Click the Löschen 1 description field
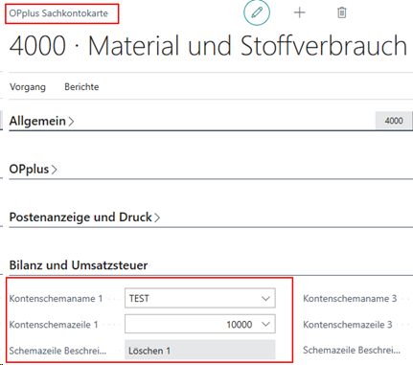 pos(200,351)
